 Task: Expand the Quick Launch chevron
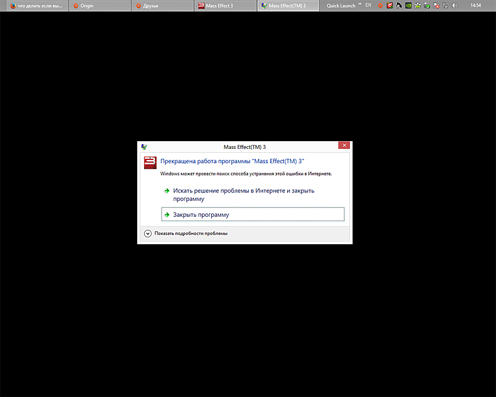click(360, 4)
